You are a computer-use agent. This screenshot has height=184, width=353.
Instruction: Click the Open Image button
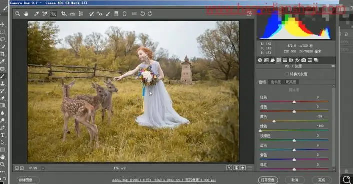tap(268, 180)
